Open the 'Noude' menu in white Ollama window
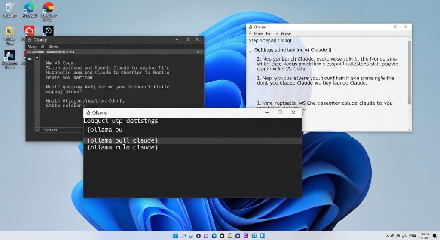440x240 pixels. click(272, 33)
